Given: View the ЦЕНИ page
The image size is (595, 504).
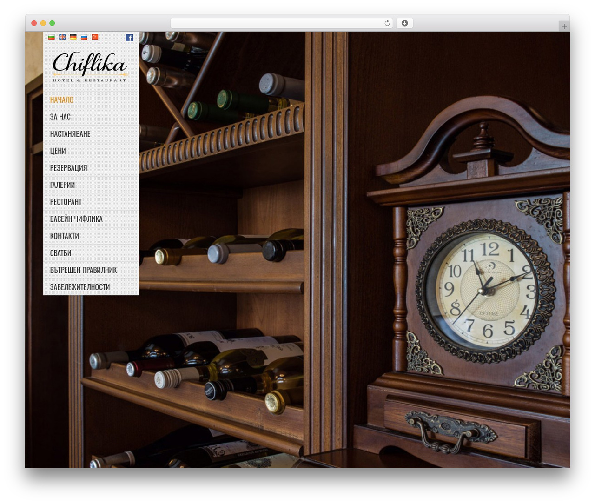Looking at the screenshot, I should 91,151.
